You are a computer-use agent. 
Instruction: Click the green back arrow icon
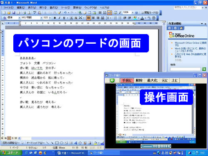coord(112,80)
